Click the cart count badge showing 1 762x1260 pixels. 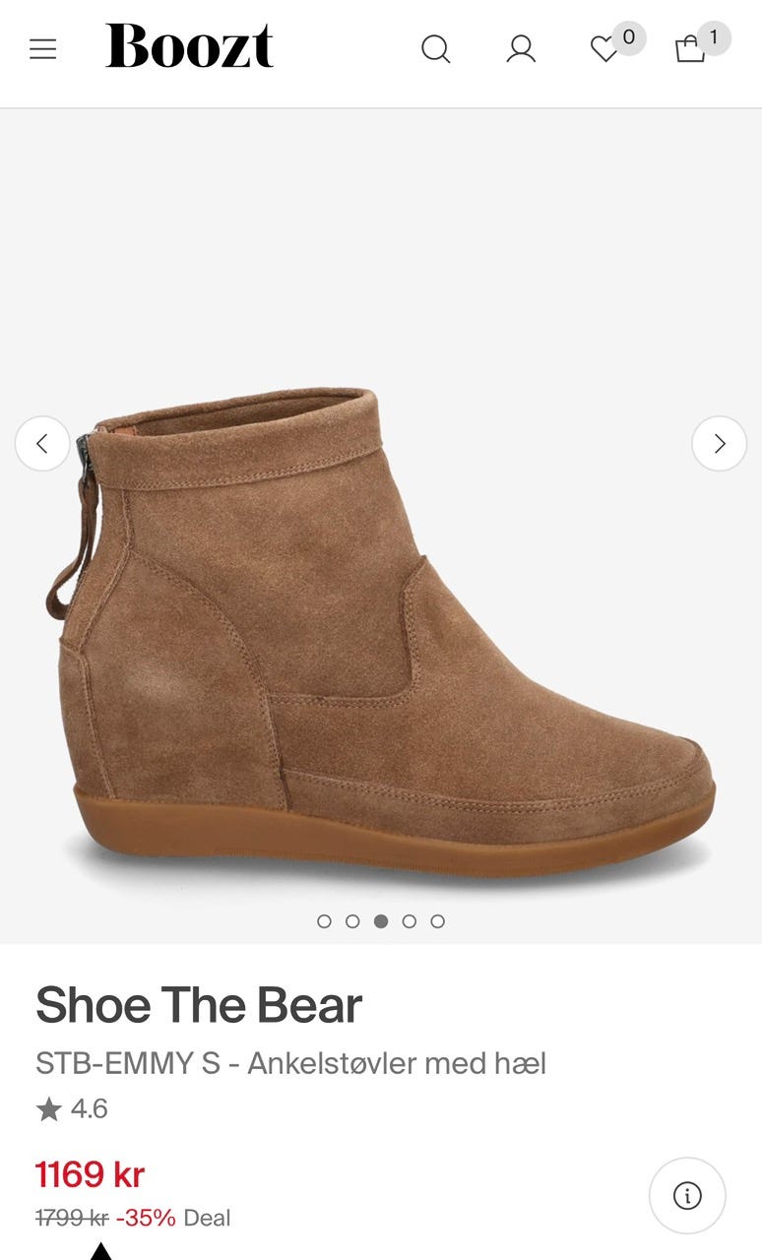[715, 38]
